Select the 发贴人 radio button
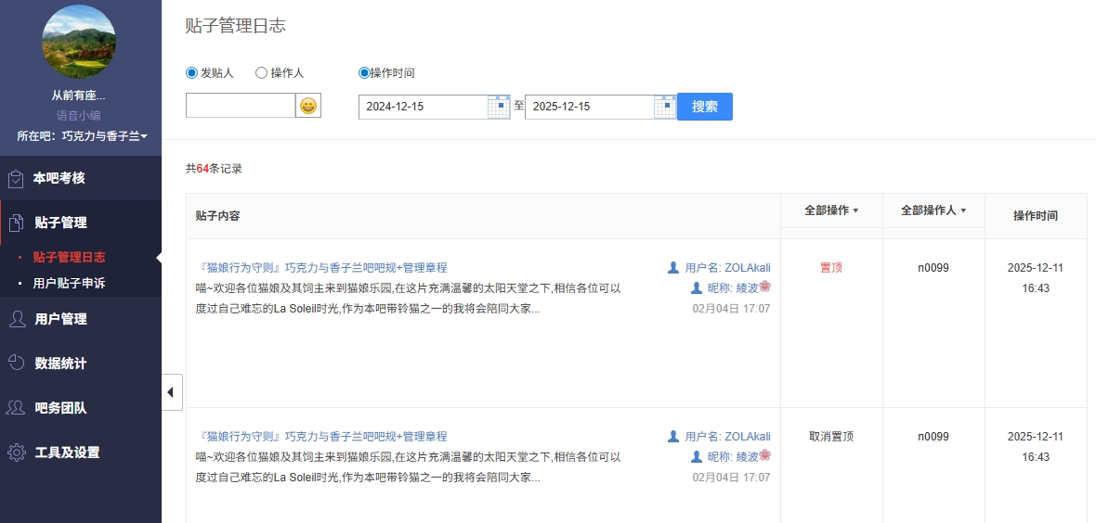The image size is (1096, 523). (x=192, y=73)
